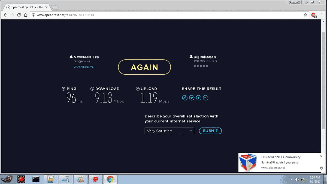Screen dimensions: 327x184
Task: Open PHCorner notification settings gear
Action: click(321, 168)
